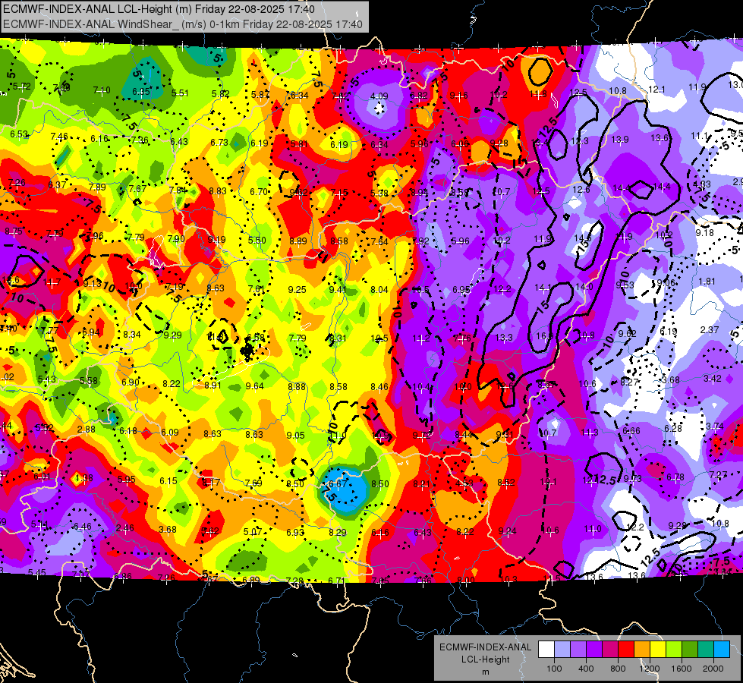This screenshot has height=683, width=743.
Task: Click the wind shear value 1.38
Action: 84,478
